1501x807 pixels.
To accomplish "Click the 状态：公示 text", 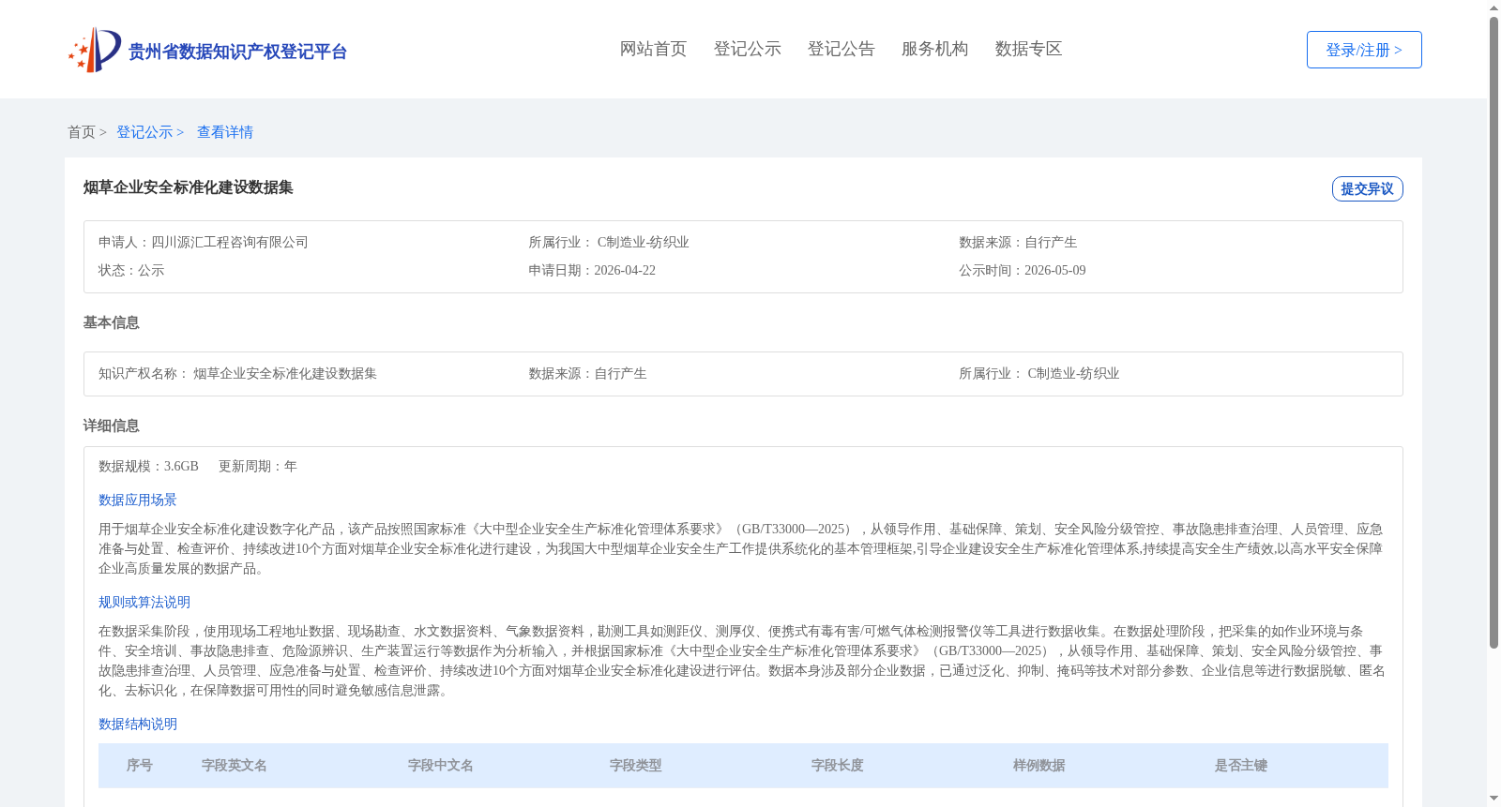I will (131, 270).
